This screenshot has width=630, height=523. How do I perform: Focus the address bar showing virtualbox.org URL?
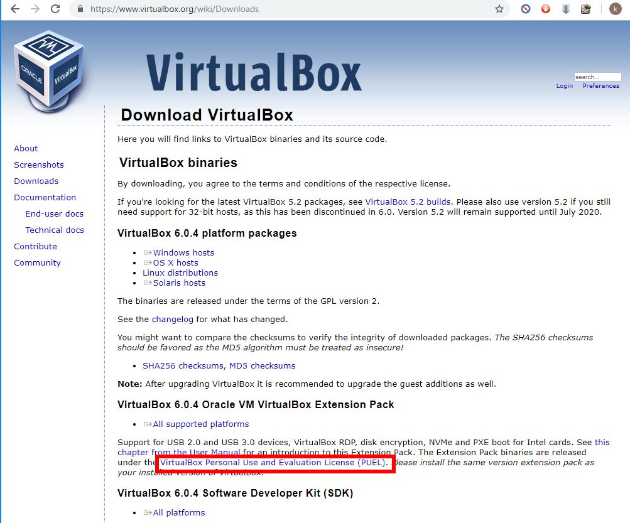coord(290,9)
